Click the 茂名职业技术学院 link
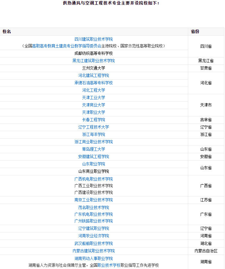225x269 pixels. [93, 207]
